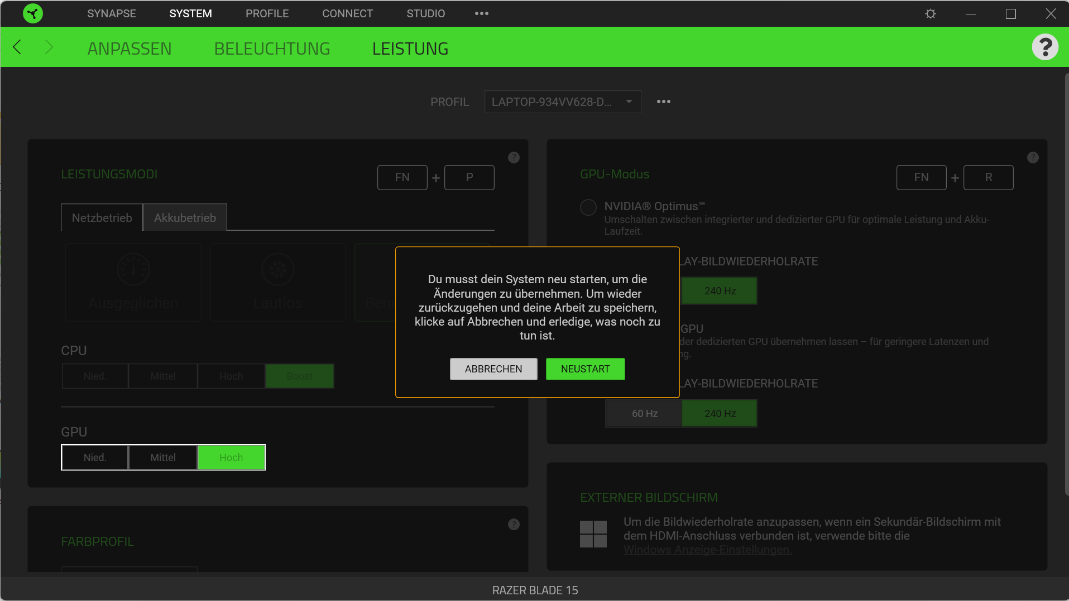The height and width of the screenshot is (601, 1069).
Task: Click the PROFIL label
Action: pyautogui.click(x=449, y=102)
